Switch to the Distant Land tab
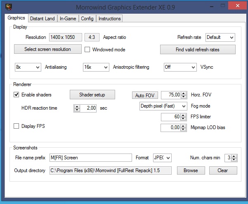 coord(43,19)
